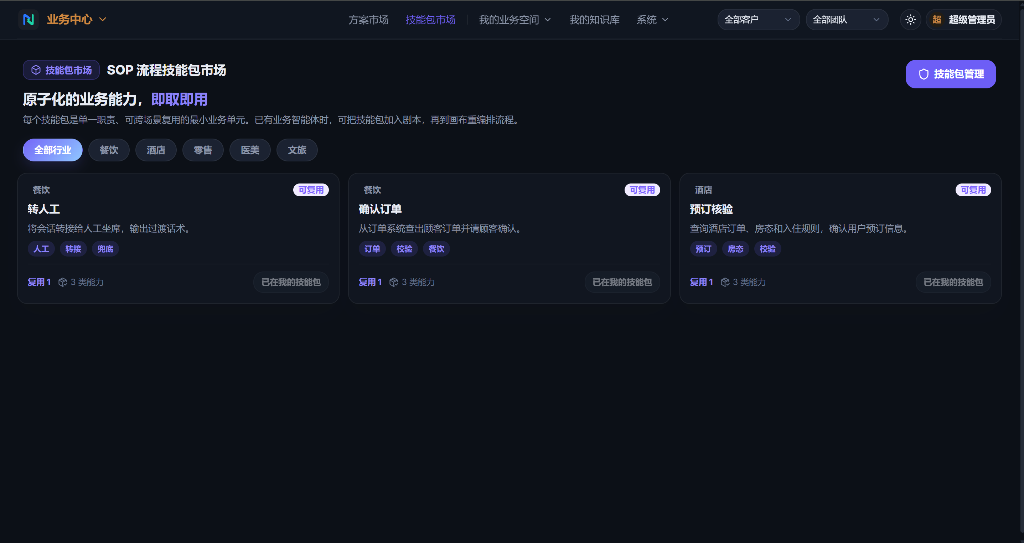Image resolution: width=1024 pixels, height=543 pixels.
Task: Click the 订单 tag
Action: (x=372, y=249)
